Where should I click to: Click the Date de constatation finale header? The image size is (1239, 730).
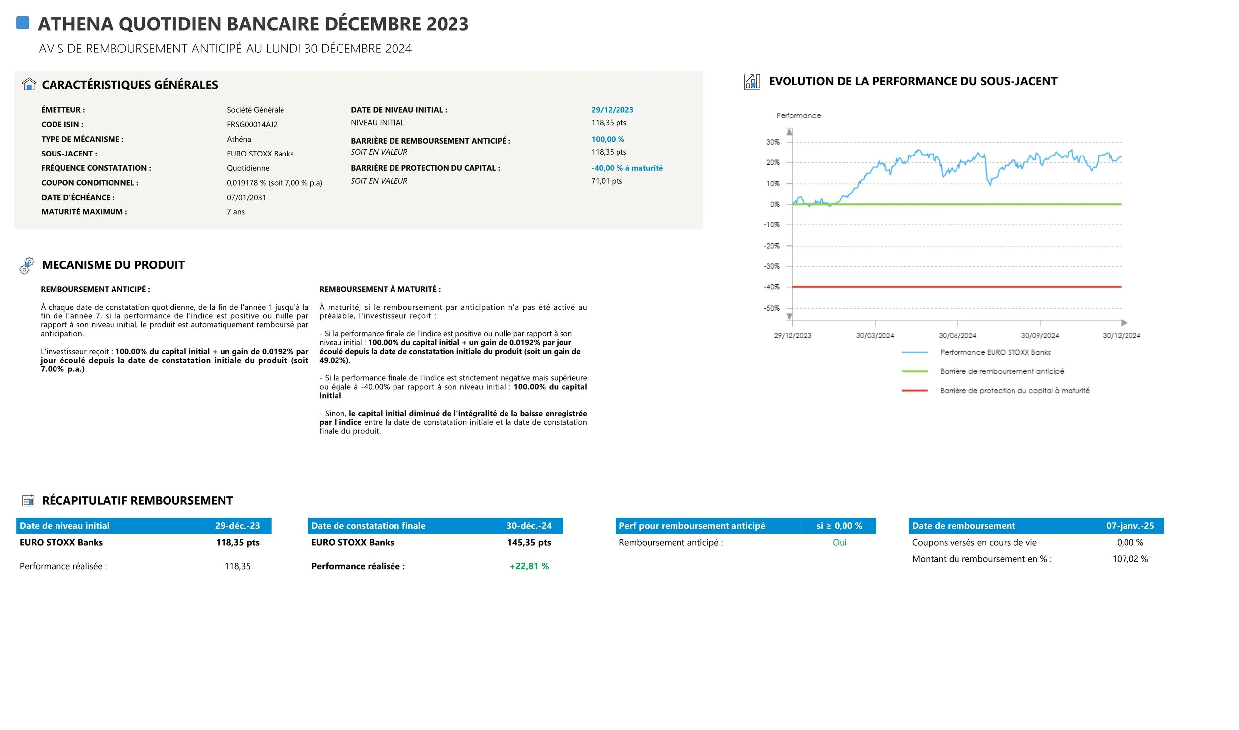pos(368,526)
